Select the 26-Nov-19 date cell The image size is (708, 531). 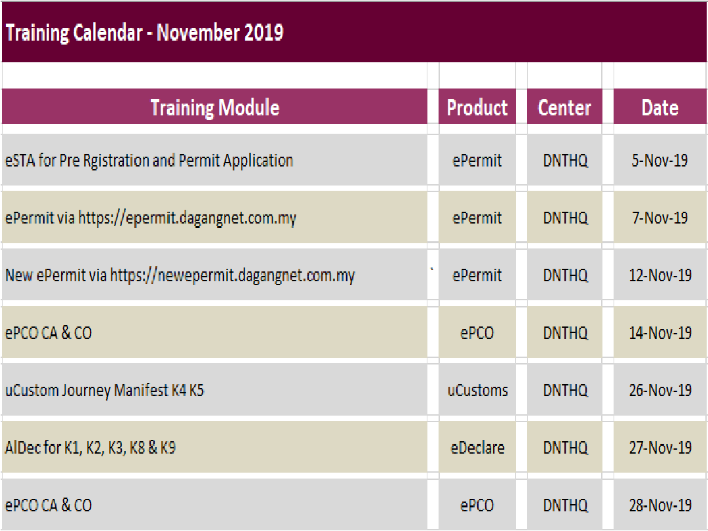[x=659, y=389]
